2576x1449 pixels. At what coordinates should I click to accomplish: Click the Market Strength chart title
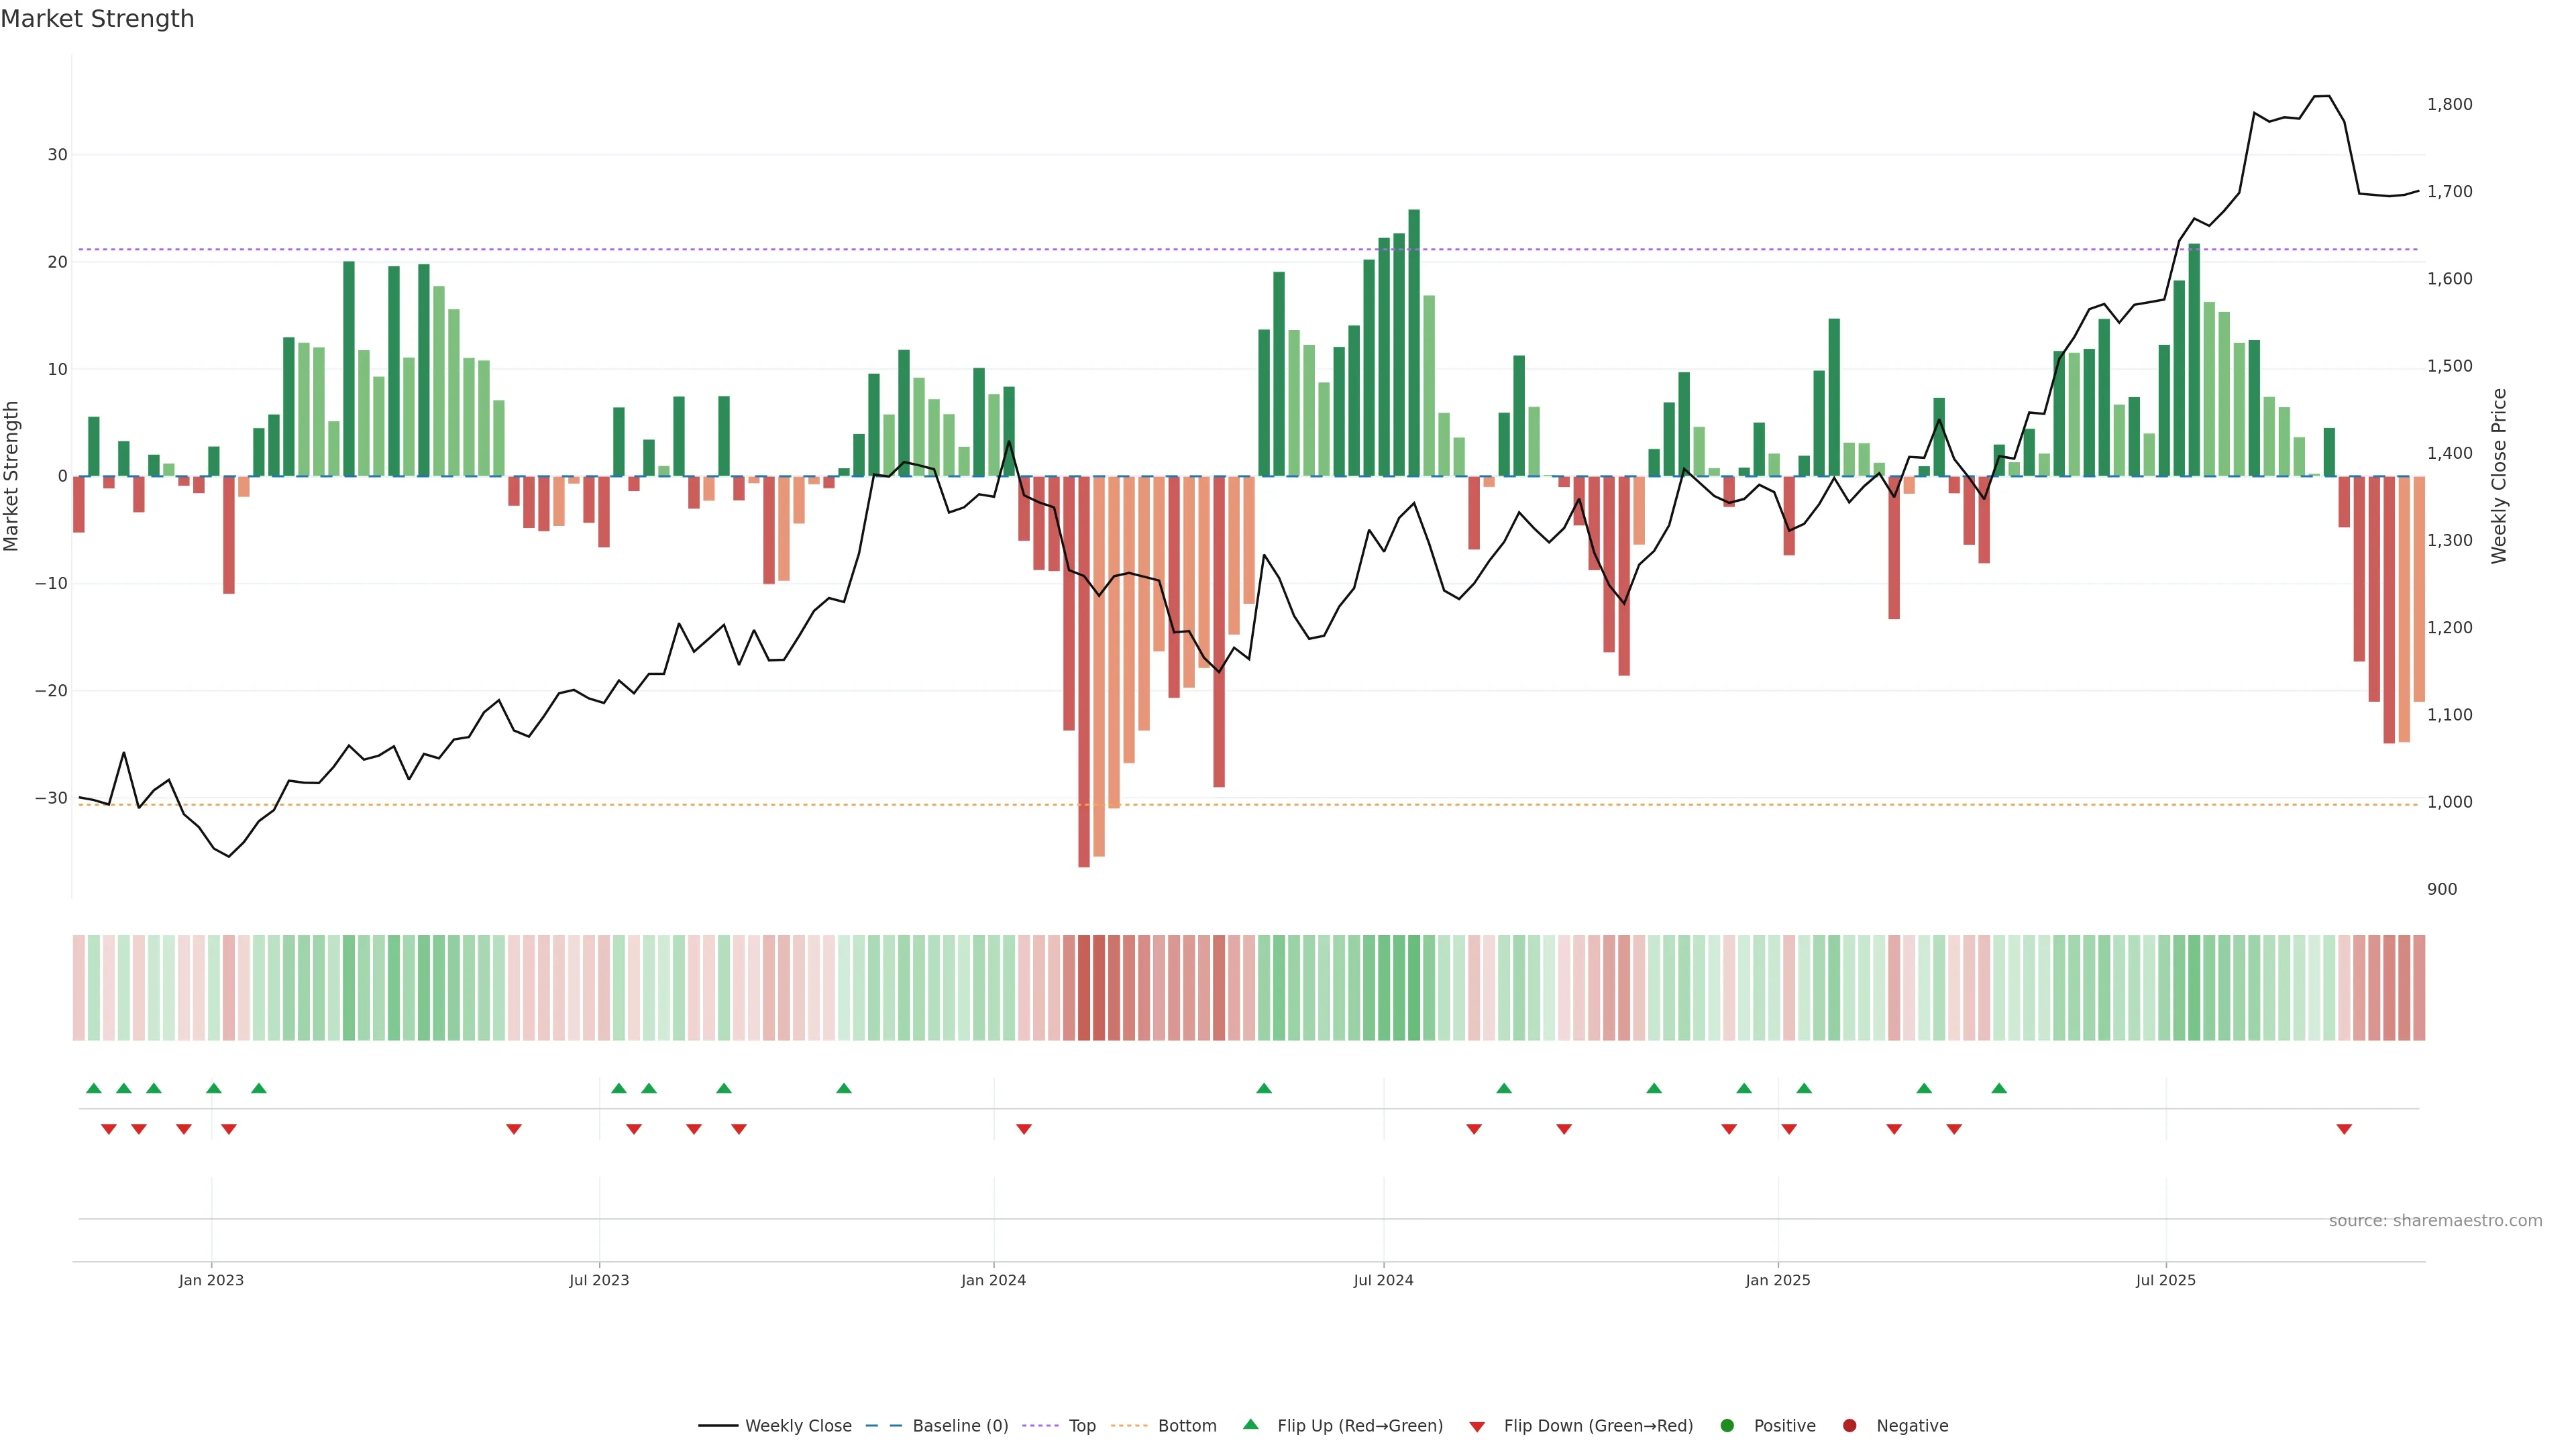click(97, 19)
